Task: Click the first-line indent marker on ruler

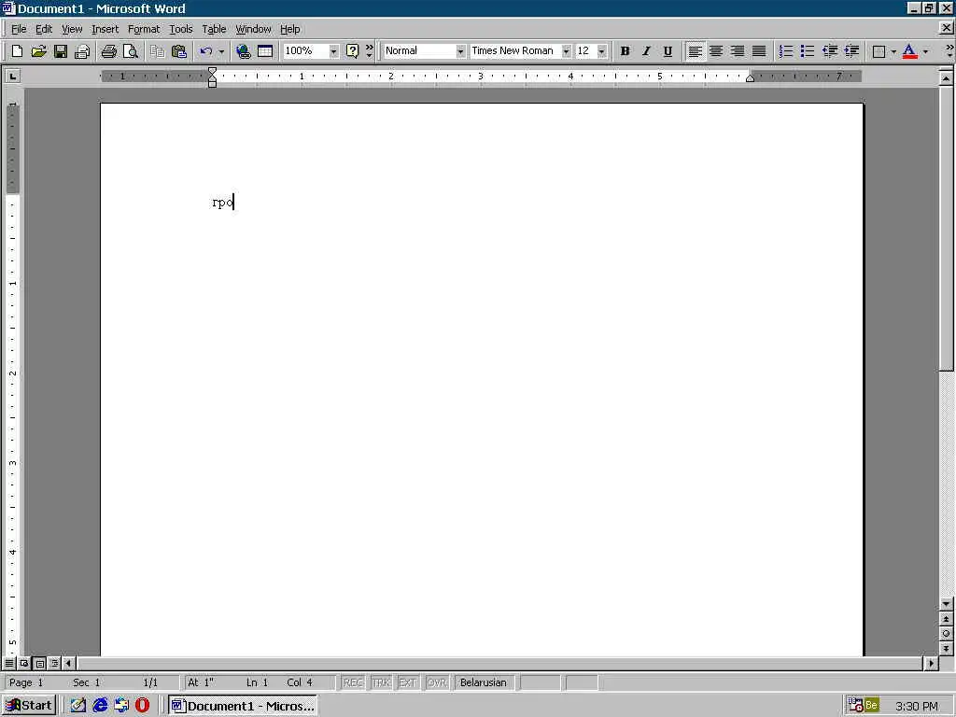Action: coord(212,71)
